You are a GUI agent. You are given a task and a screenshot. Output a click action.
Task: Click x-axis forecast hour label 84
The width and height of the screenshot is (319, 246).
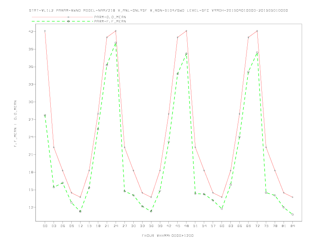tap(293, 226)
